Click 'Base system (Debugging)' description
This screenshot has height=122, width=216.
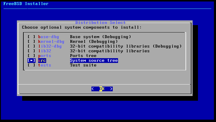pos(100,37)
